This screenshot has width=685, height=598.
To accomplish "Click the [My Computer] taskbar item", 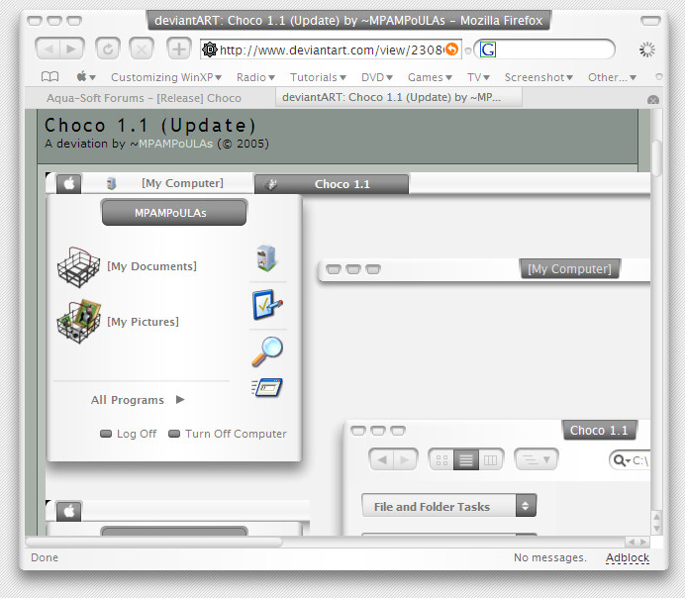I will 166,183.
